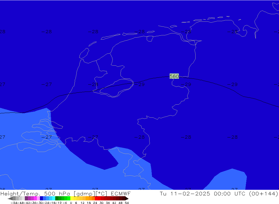This screenshot has height=204, width=279.
Task: Click the gray left arrow of the color scale
Action: (x=10, y=198)
